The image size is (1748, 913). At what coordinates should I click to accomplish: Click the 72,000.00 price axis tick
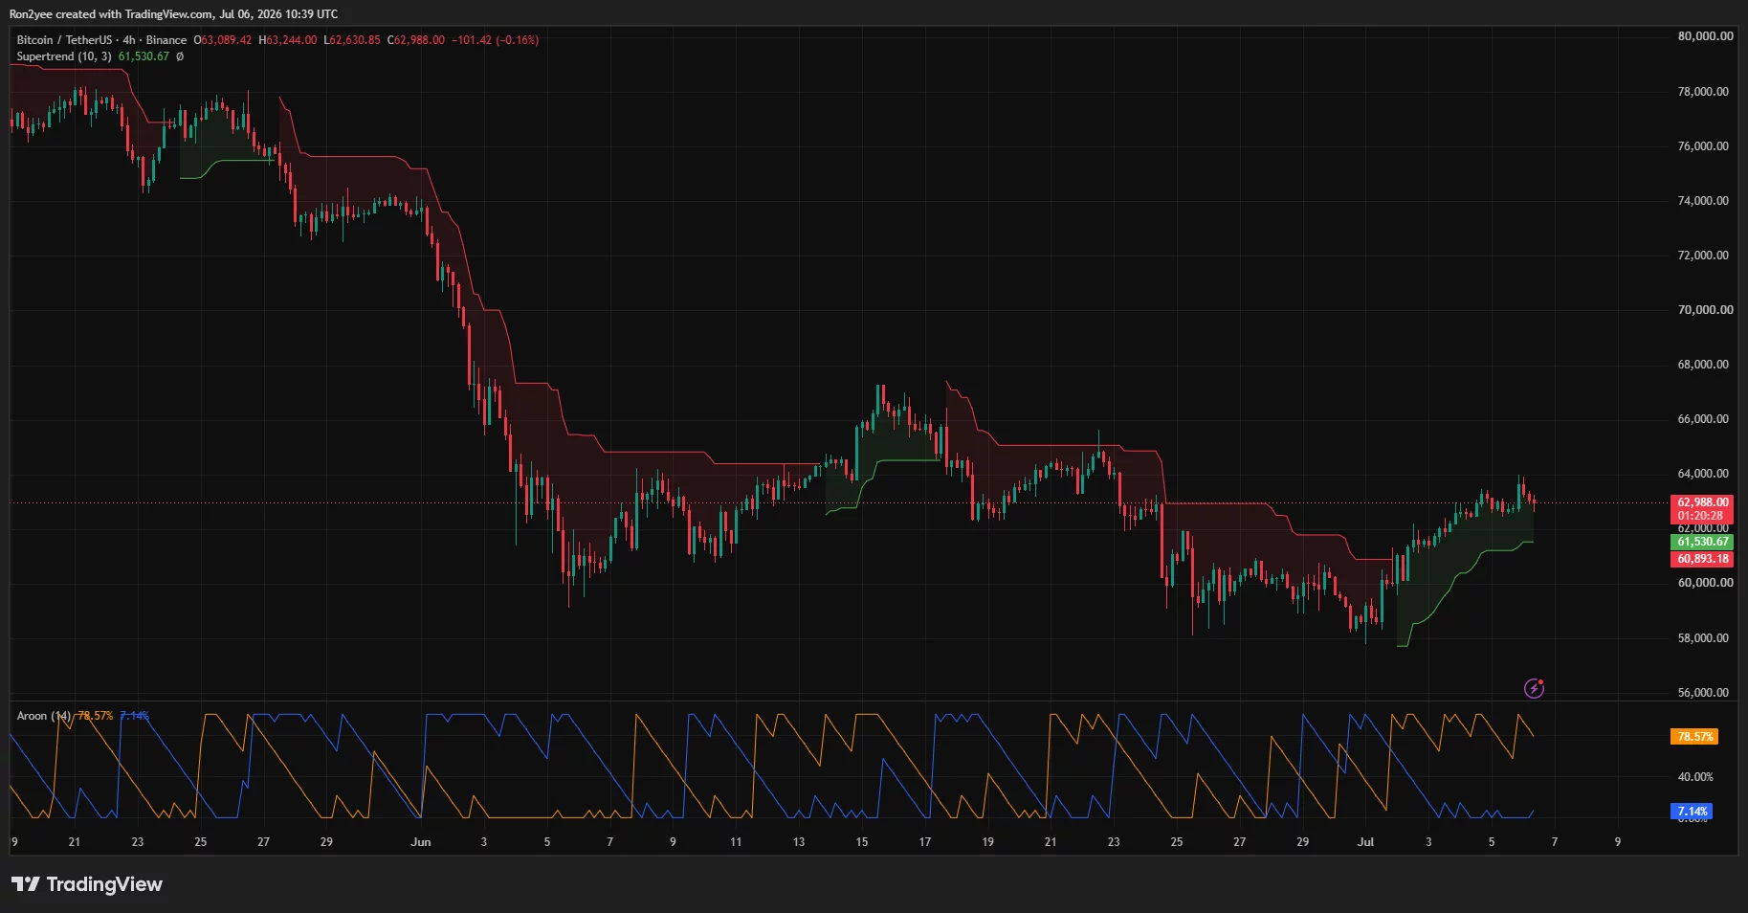1705,256
